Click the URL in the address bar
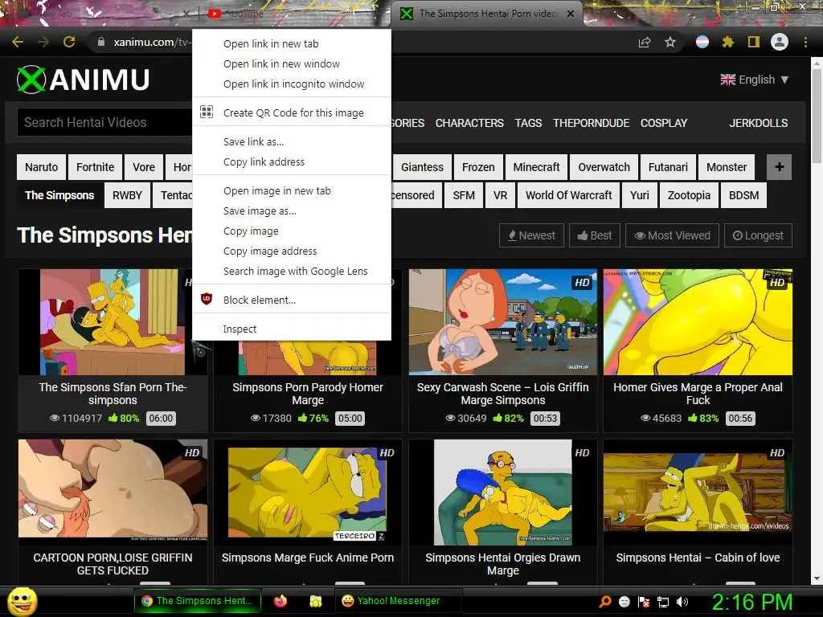The image size is (823, 617). click(152, 42)
